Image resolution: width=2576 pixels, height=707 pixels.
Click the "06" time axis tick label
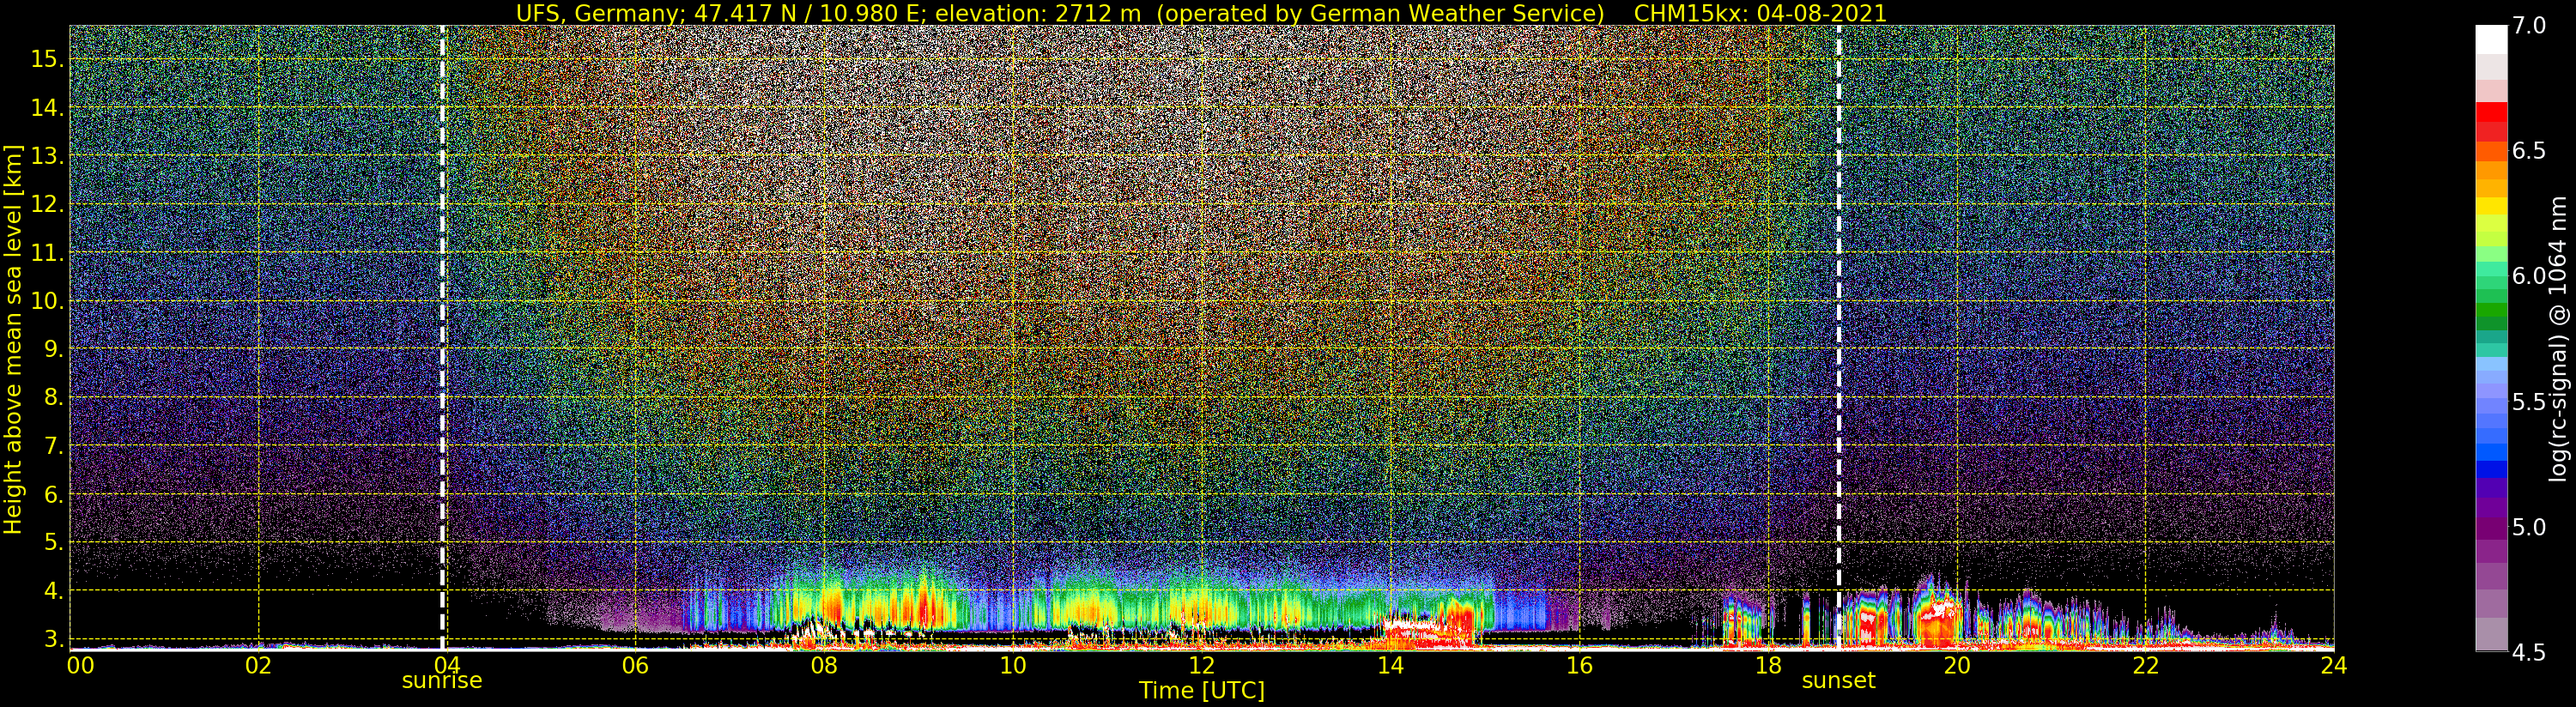[x=635, y=665]
